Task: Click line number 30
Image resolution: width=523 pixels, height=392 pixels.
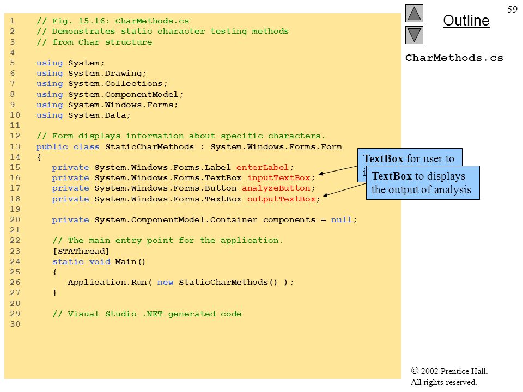Action: point(15,324)
